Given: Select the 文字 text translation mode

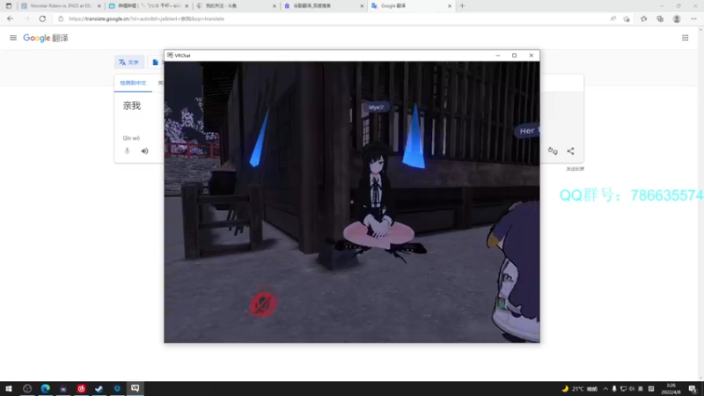Looking at the screenshot, I should click(128, 62).
